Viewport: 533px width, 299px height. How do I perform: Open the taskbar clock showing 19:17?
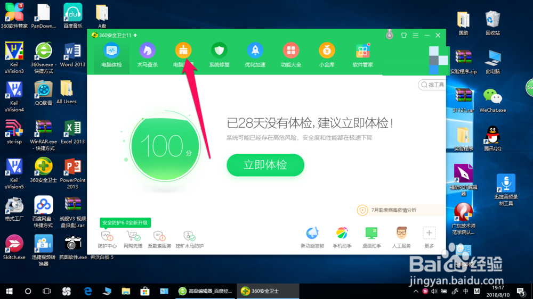[x=498, y=291]
